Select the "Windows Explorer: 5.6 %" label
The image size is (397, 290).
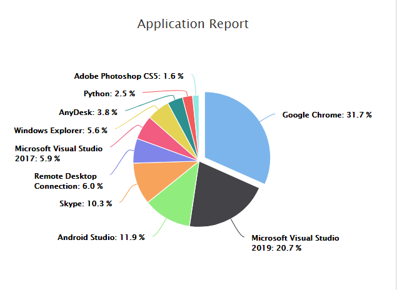click(x=61, y=131)
